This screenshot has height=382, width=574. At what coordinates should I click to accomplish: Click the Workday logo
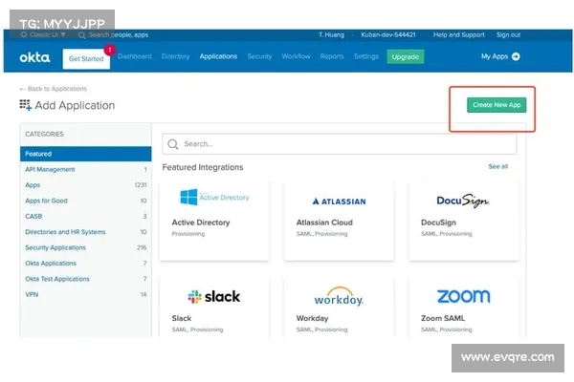(x=339, y=296)
